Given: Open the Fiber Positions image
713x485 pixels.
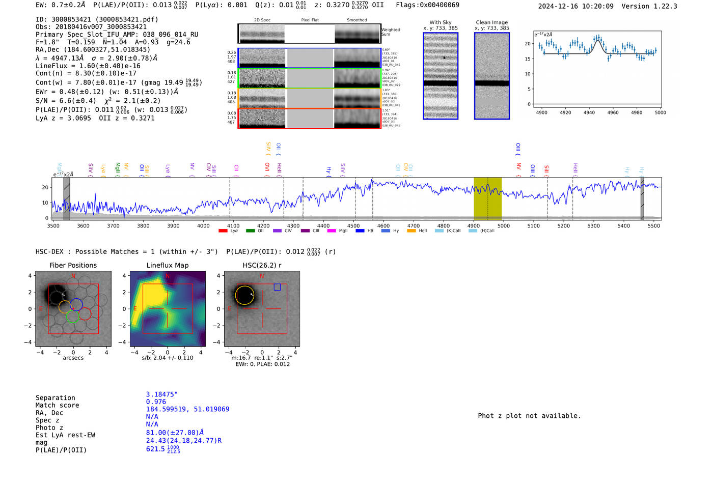Looking at the screenshot, I should (x=73, y=309).
